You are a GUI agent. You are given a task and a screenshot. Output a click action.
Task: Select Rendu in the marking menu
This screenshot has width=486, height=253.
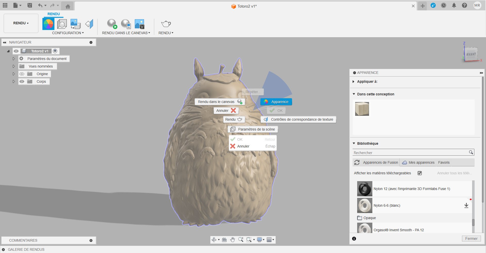(x=234, y=119)
